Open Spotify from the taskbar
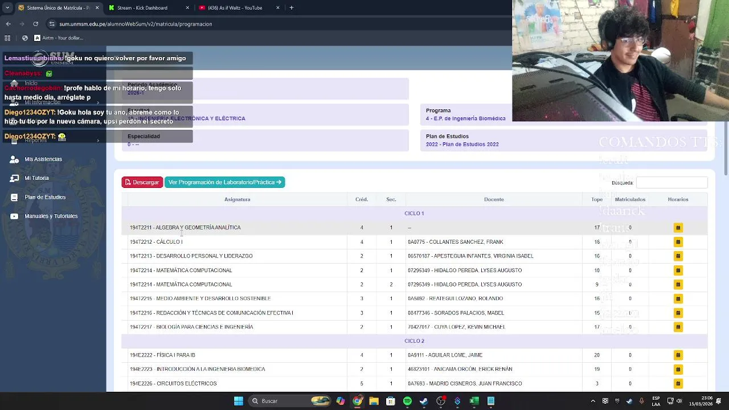Image resolution: width=729 pixels, height=410 pixels. 407,401
